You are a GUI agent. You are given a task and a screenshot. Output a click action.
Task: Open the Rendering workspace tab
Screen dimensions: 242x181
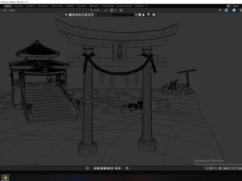coord(94,6)
